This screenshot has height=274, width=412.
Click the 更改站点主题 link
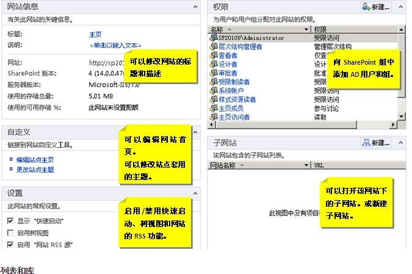pyautogui.click(x=35, y=170)
